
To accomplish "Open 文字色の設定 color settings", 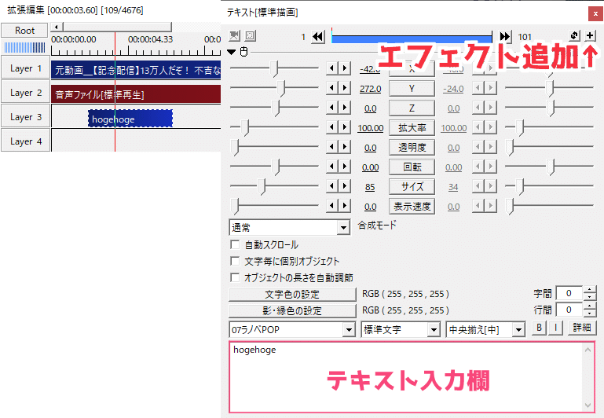I will pyautogui.click(x=292, y=295).
